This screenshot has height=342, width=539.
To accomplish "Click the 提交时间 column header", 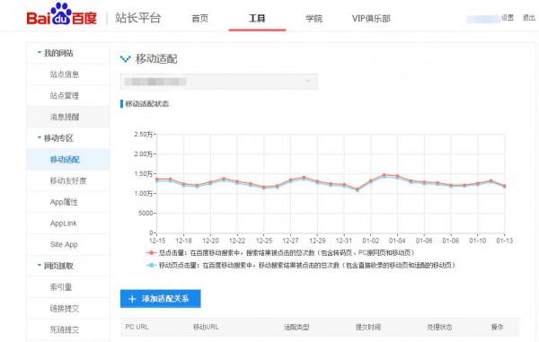I will pos(367,327).
